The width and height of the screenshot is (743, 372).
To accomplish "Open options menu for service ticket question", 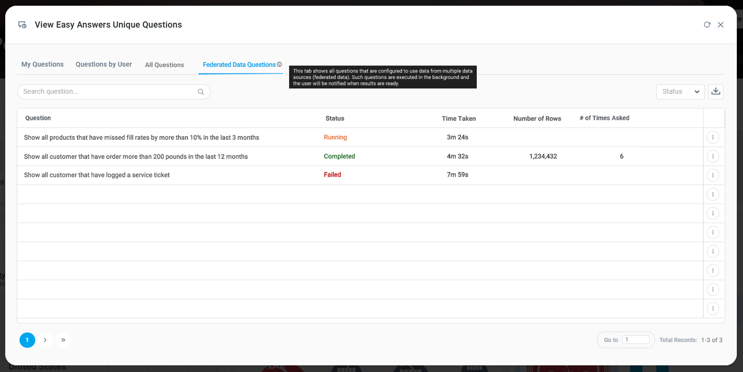I will (x=713, y=175).
